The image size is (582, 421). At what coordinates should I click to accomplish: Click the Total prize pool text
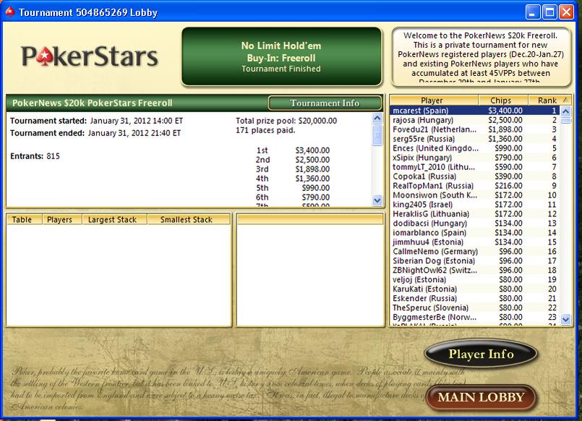point(286,121)
